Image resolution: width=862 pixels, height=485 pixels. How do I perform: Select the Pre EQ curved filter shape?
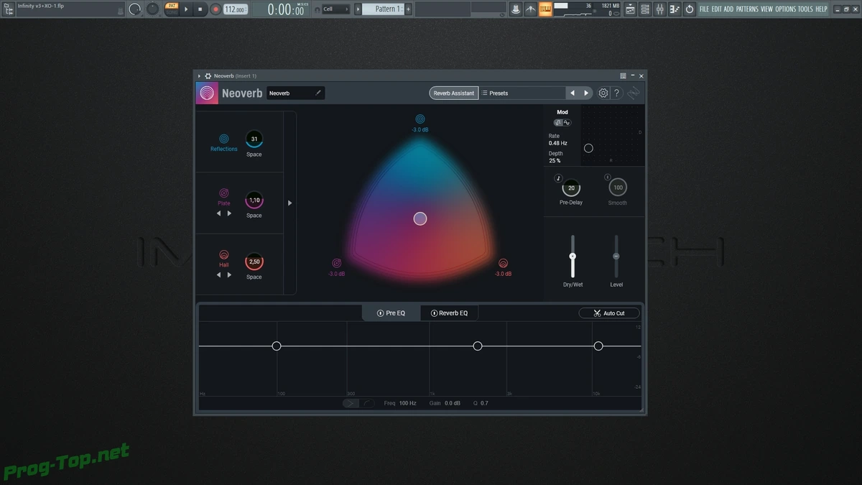click(368, 403)
